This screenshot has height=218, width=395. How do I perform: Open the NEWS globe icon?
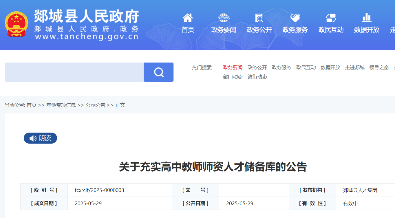pyautogui.click(x=224, y=18)
